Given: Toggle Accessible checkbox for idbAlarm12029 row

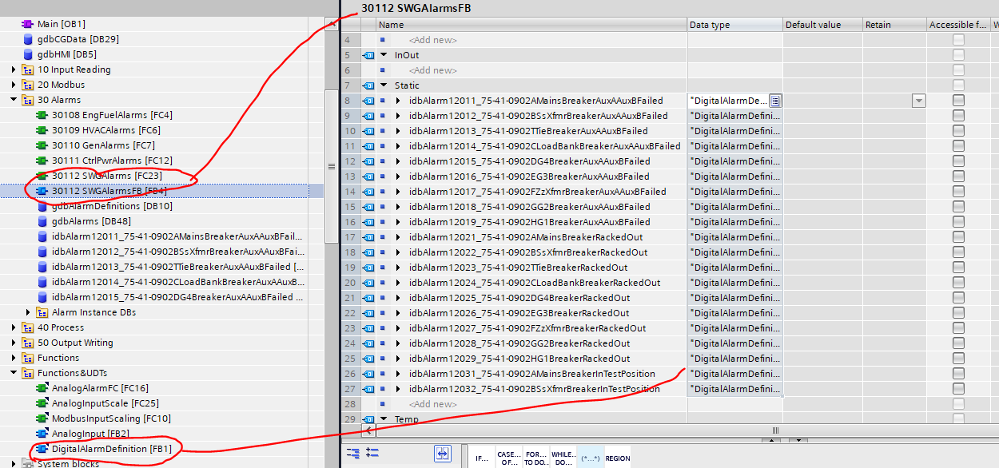Looking at the screenshot, I should (958, 359).
